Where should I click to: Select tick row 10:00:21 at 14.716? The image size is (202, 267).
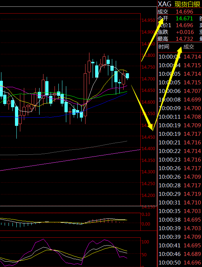[180, 143]
